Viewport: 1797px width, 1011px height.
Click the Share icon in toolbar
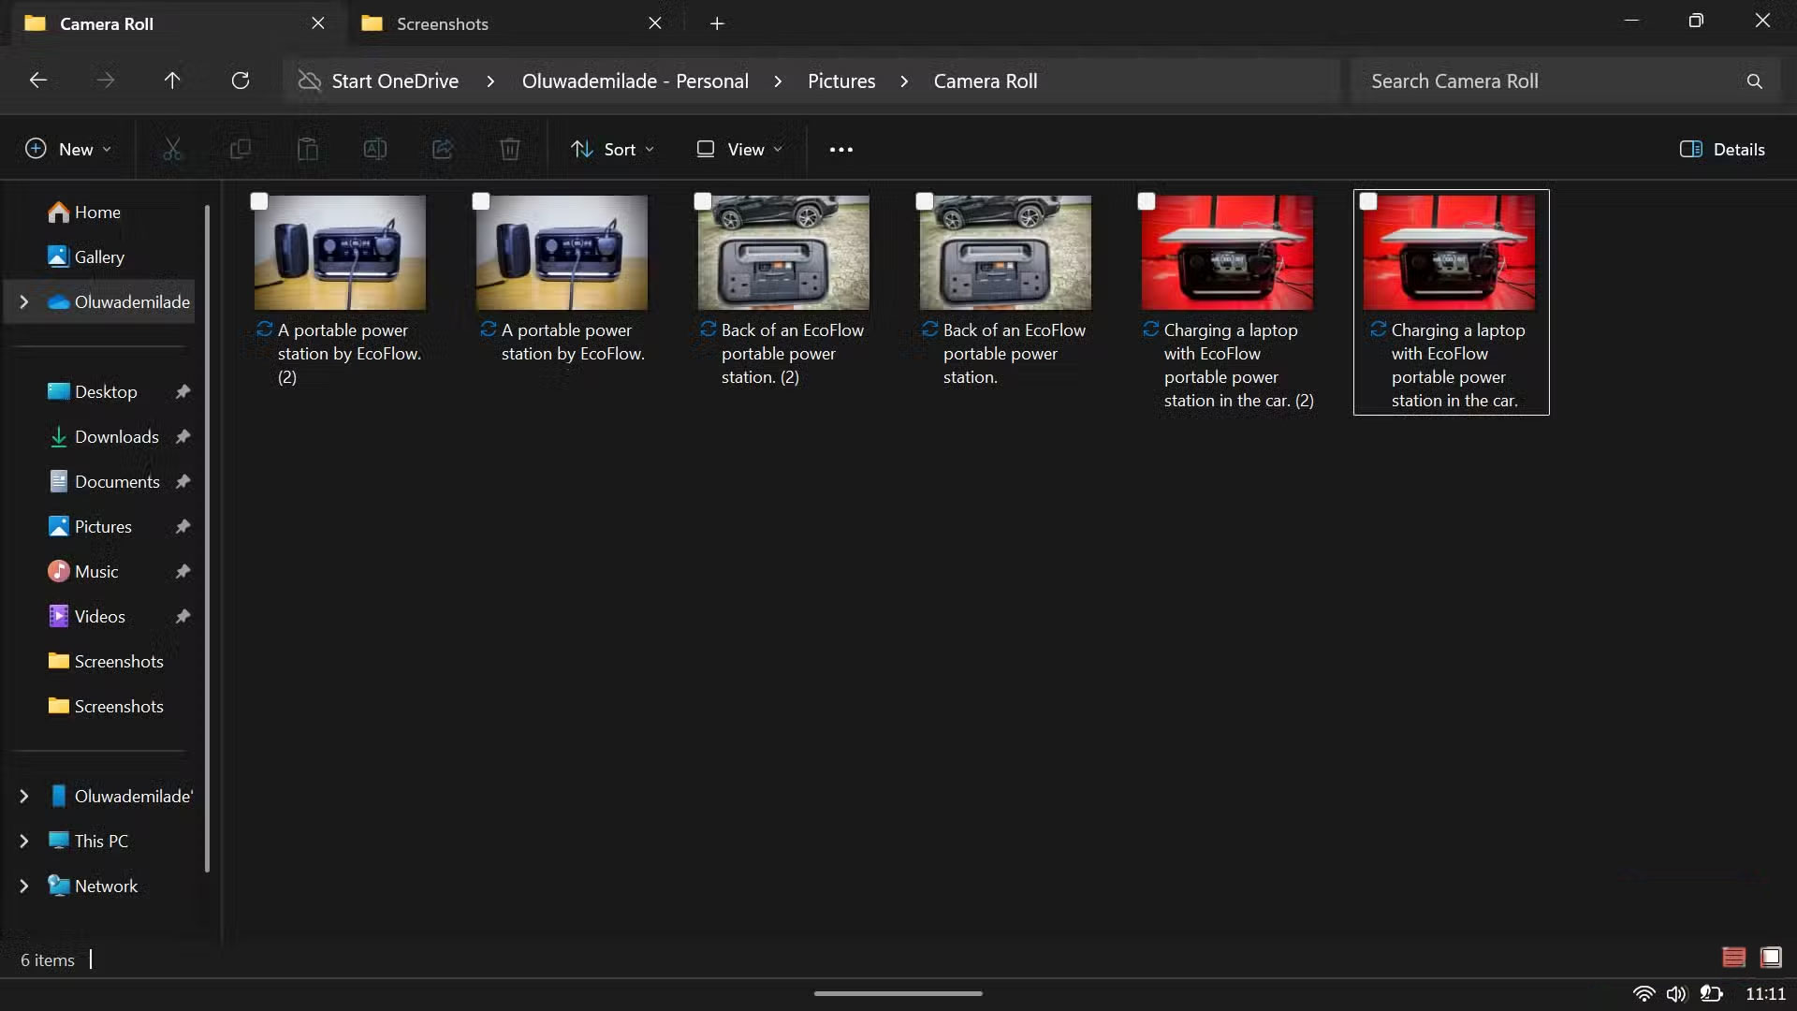click(x=442, y=150)
